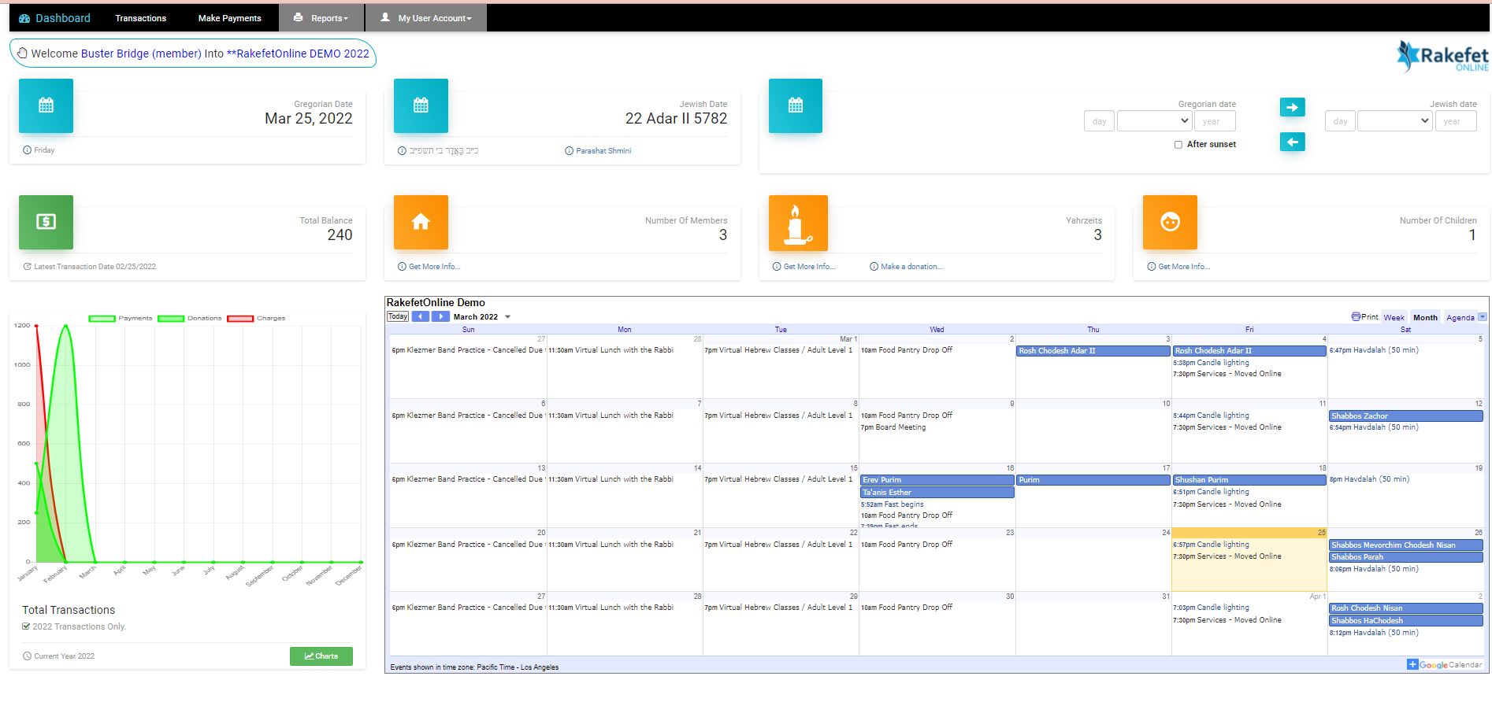Viewport: 1492px width, 702px height.
Task: Toggle Payments legend swatch in chart
Action: pyautogui.click(x=102, y=319)
